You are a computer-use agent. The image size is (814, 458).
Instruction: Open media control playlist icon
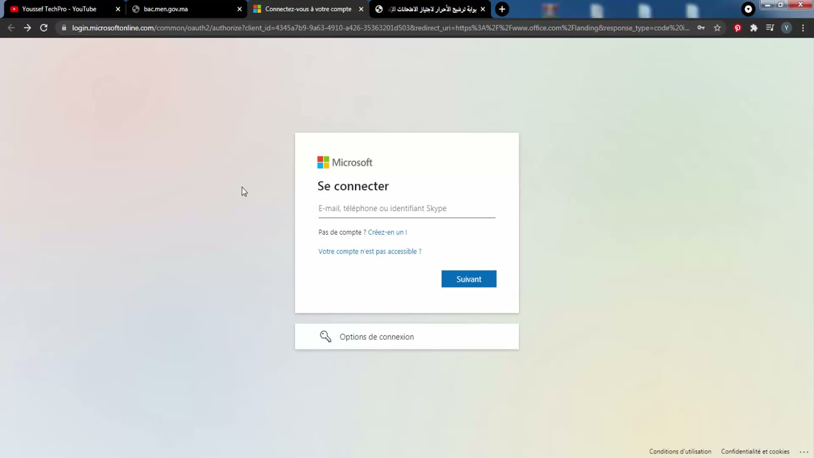(770, 28)
